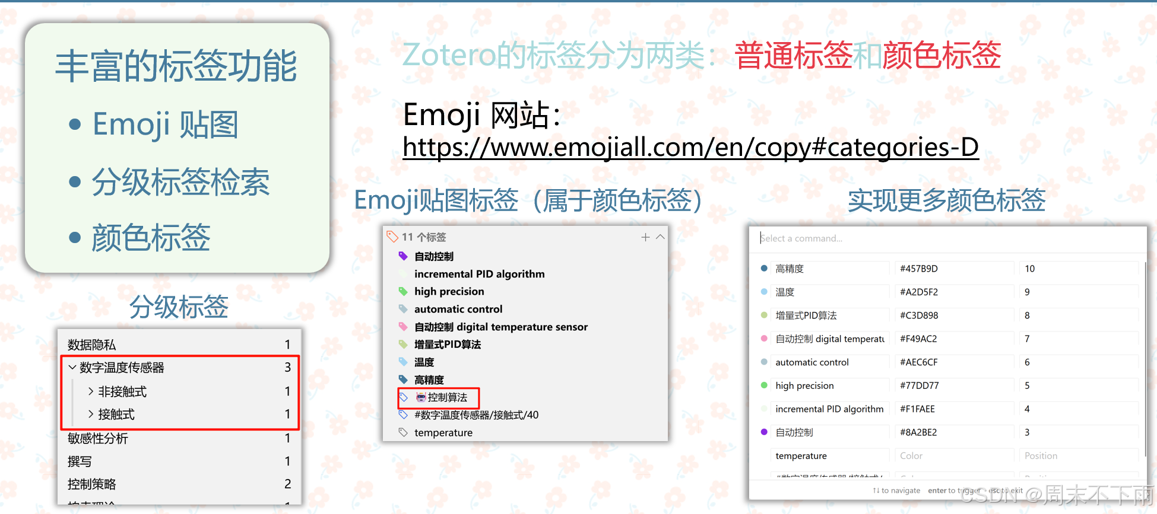This screenshot has height=514, width=1157.
Task: Select the 敏感性分析 row in tag tree
Action: pos(179,438)
